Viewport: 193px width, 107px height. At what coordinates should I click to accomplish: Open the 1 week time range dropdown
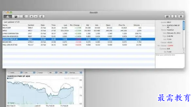pyautogui.click(x=15, y=73)
